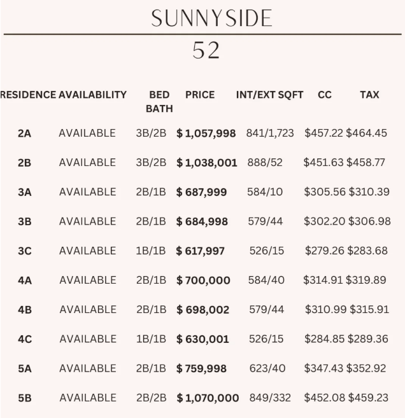Screen dimensions: 405x418
Task: Select residence 2A row label
Action: (25, 134)
